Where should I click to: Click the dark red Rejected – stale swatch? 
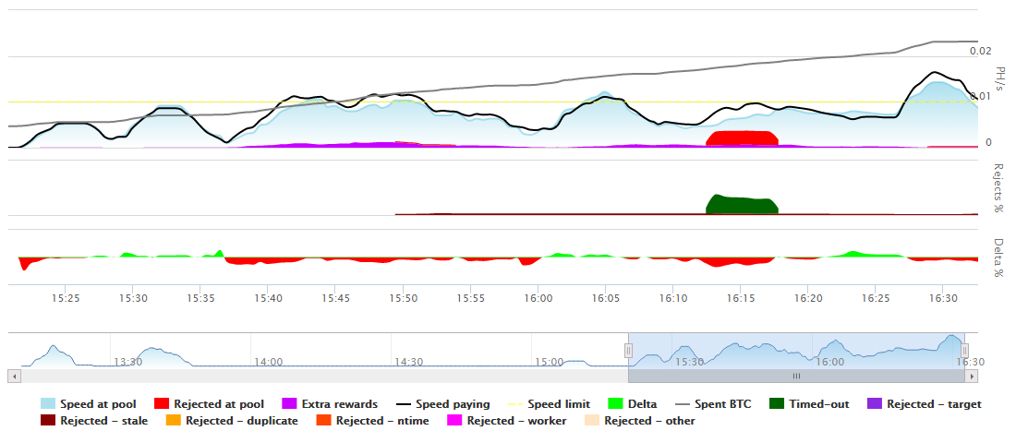coord(47,421)
